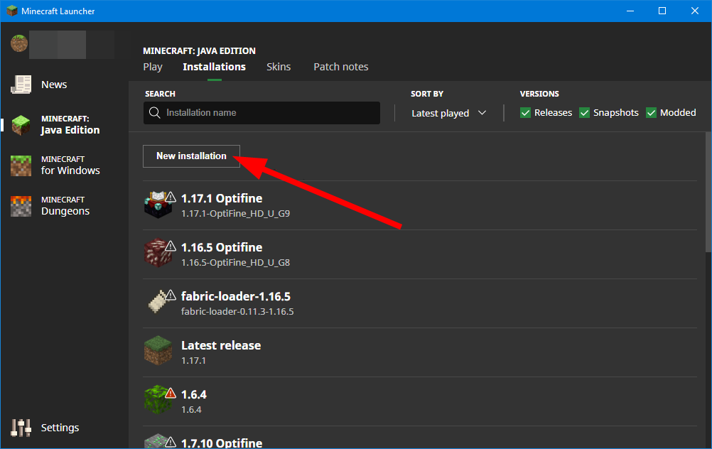712x449 pixels.
Task: Open the Settings sliders icon
Action: coord(21,428)
